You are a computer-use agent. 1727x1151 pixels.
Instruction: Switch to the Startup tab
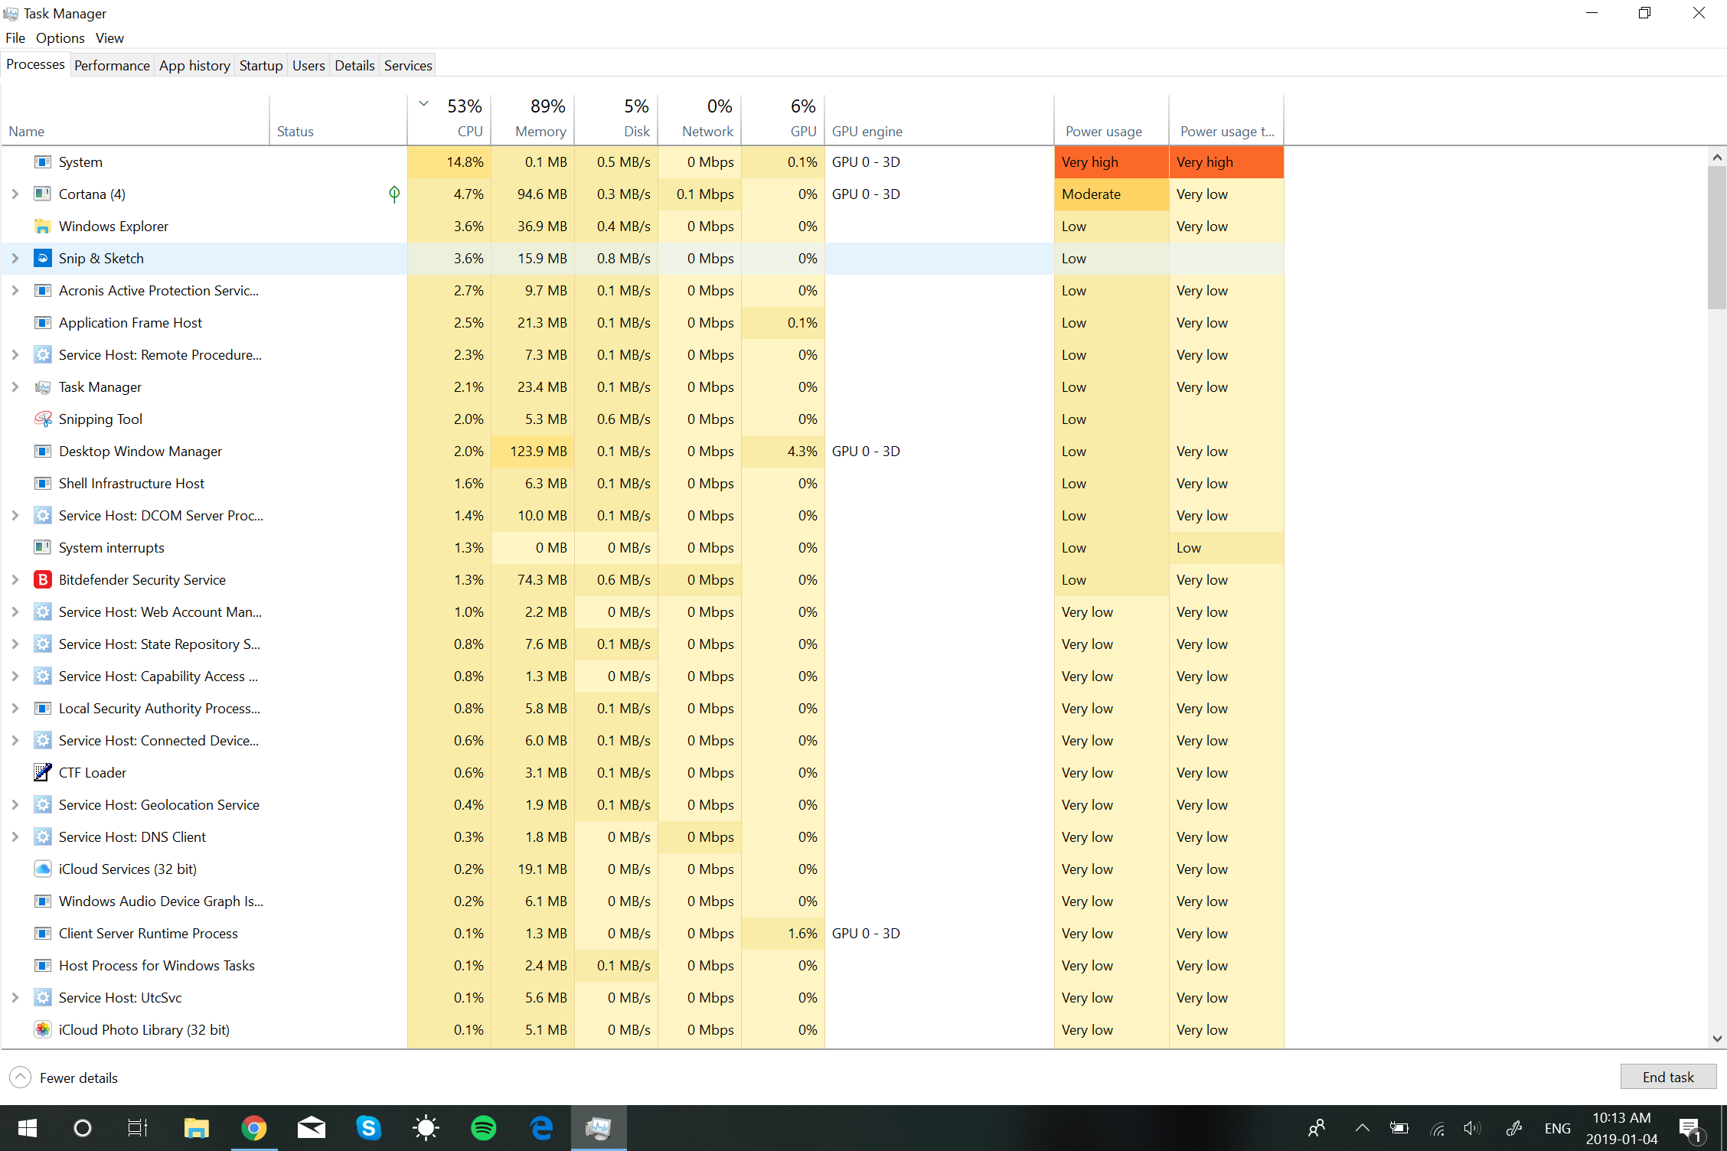coord(261,65)
